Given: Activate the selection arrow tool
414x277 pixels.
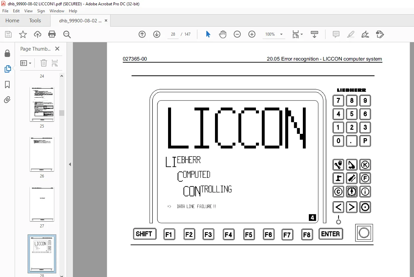Looking at the screenshot, I should pyautogui.click(x=208, y=34).
